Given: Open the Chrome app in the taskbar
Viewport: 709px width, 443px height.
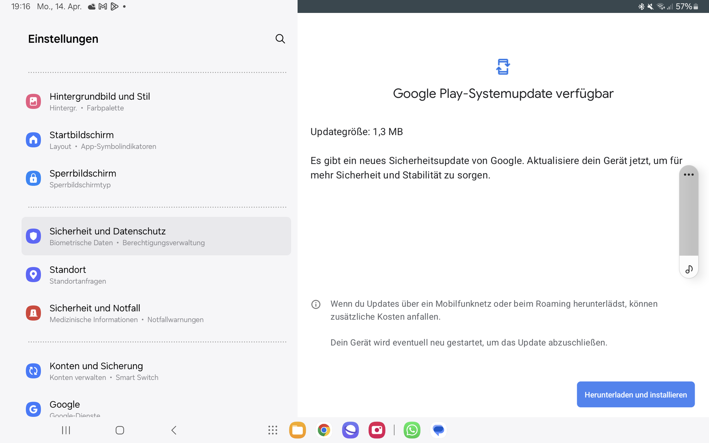Looking at the screenshot, I should [324, 430].
